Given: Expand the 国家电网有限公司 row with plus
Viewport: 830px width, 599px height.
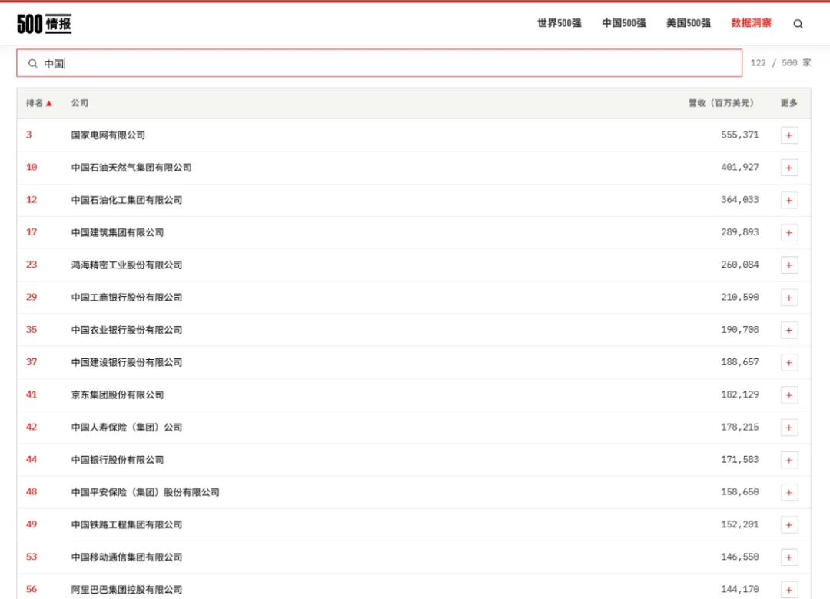Looking at the screenshot, I should coord(789,135).
